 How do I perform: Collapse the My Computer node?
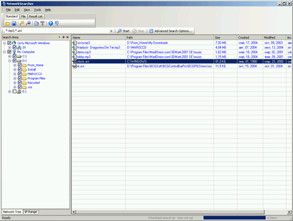click(x=4, y=52)
